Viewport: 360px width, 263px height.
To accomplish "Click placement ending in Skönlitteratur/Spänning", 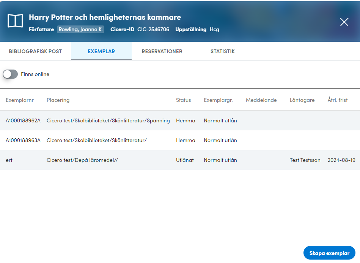I will tap(108, 120).
